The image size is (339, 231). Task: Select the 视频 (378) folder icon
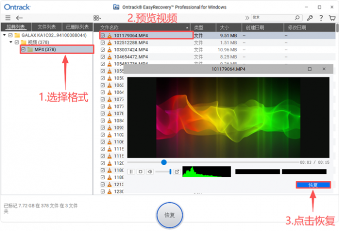24,42
